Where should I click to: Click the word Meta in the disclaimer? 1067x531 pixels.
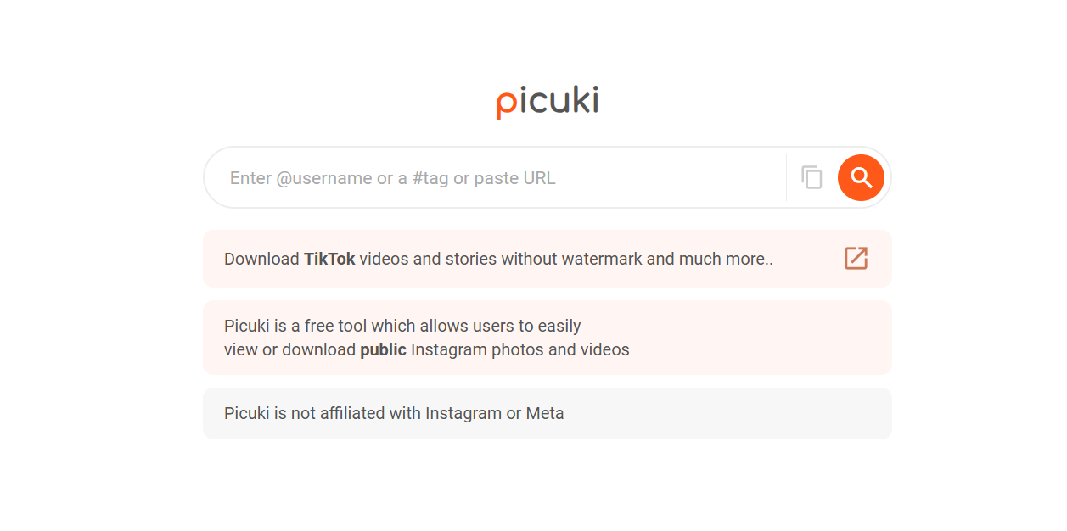pyautogui.click(x=545, y=414)
